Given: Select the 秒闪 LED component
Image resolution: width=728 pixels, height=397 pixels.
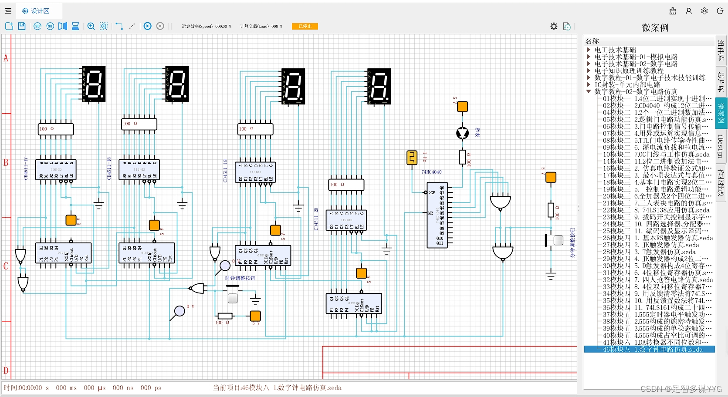Looking at the screenshot, I should pyautogui.click(x=462, y=133).
